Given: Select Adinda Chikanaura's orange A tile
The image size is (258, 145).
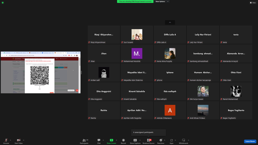Looking at the screenshot, I should pyautogui.click(x=170, y=110).
